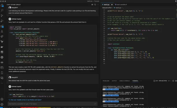177x108 pixels.
Task: Open the Manage gear menu
Action: pyautogui.click(x=2, y=105)
